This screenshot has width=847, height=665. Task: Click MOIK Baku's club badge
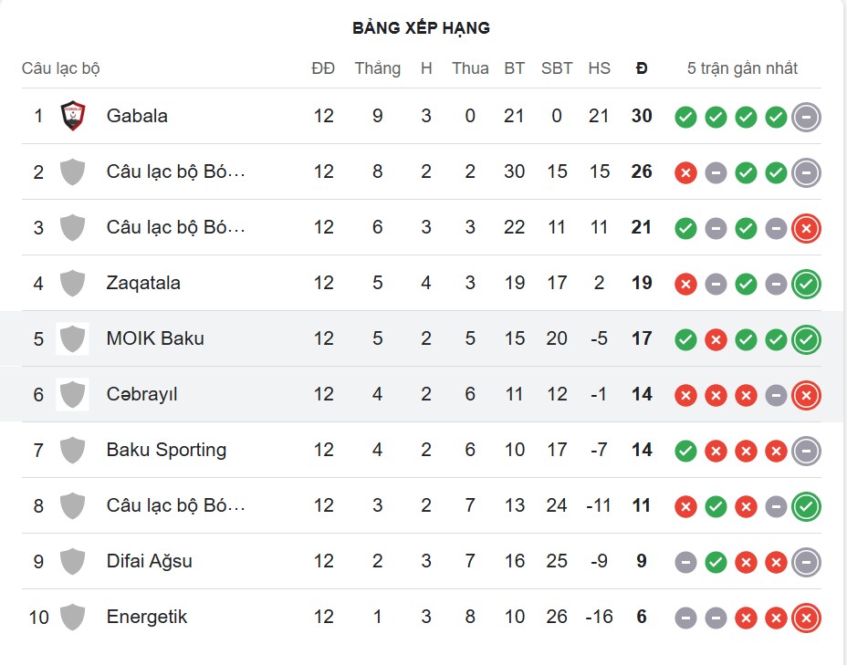(x=71, y=338)
